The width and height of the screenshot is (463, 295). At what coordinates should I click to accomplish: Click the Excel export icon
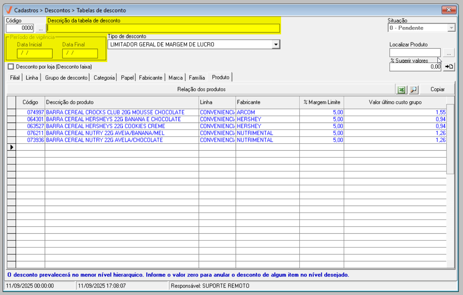pos(401,89)
